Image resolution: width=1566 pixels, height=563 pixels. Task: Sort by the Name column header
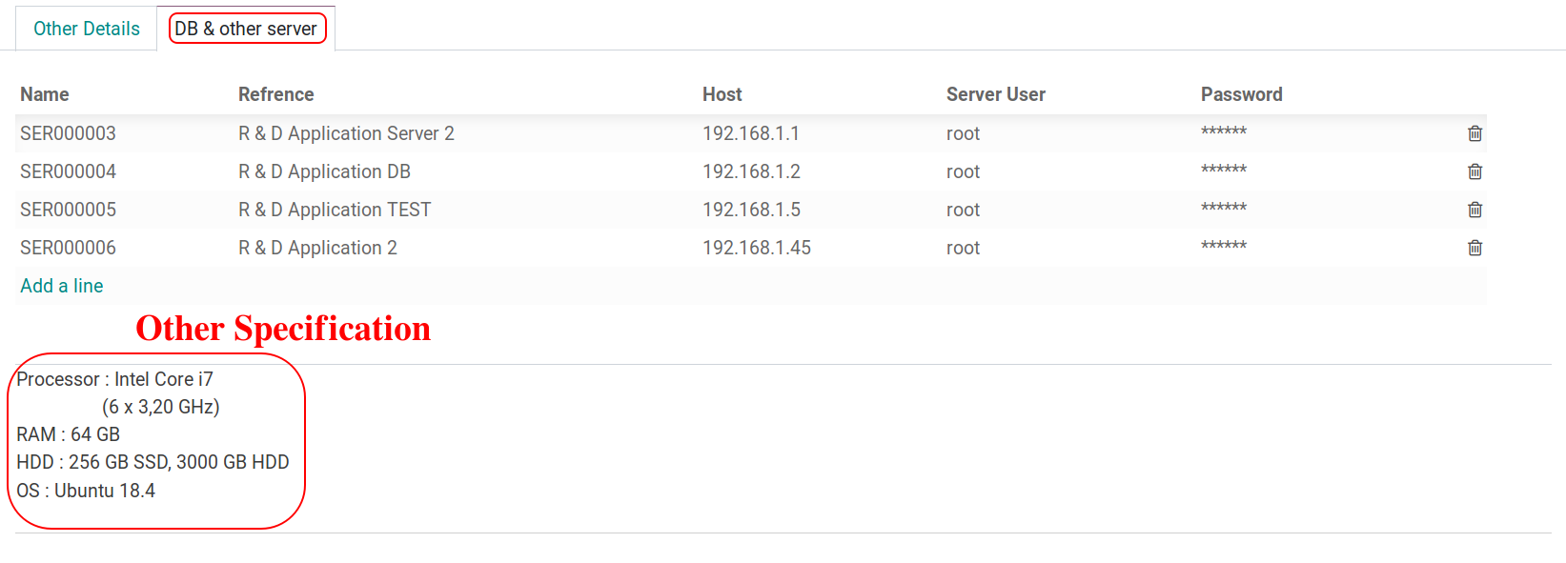click(45, 94)
